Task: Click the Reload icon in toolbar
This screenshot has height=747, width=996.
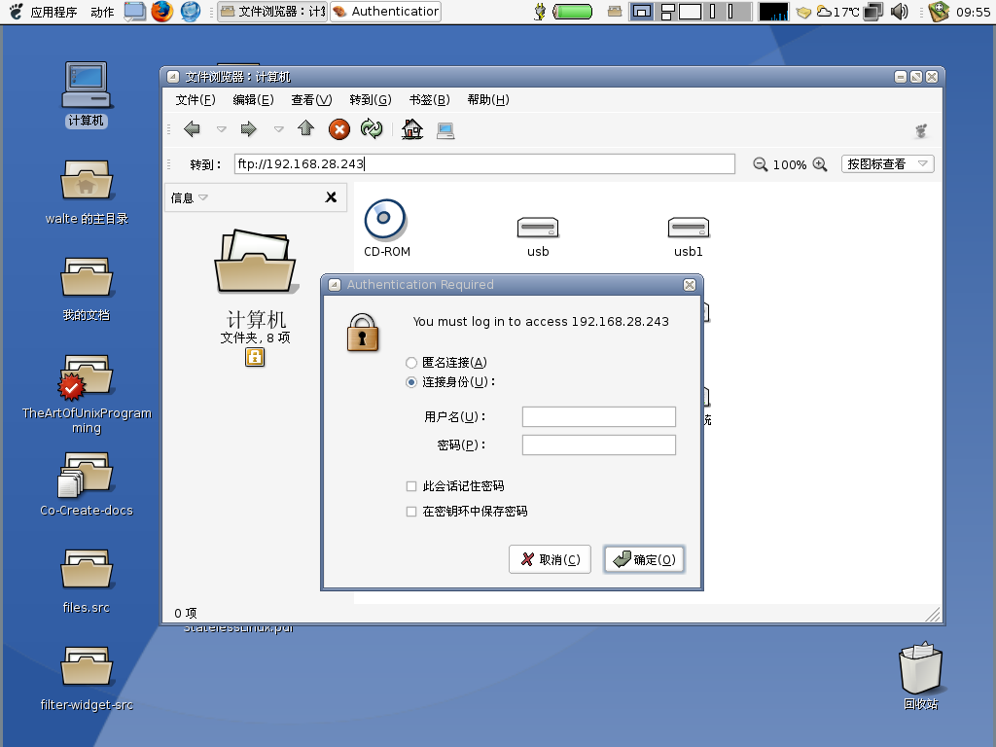Action: tap(371, 129)
